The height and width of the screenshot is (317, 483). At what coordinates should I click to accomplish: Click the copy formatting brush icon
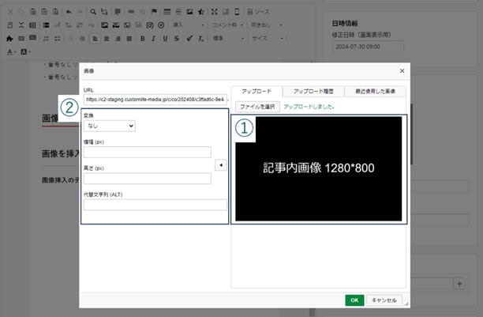189,38
